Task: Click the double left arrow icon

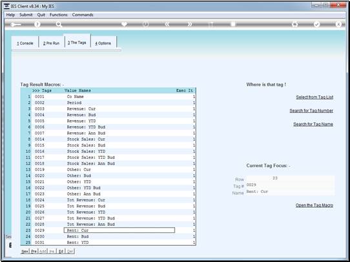Action: tap(167, 24)
